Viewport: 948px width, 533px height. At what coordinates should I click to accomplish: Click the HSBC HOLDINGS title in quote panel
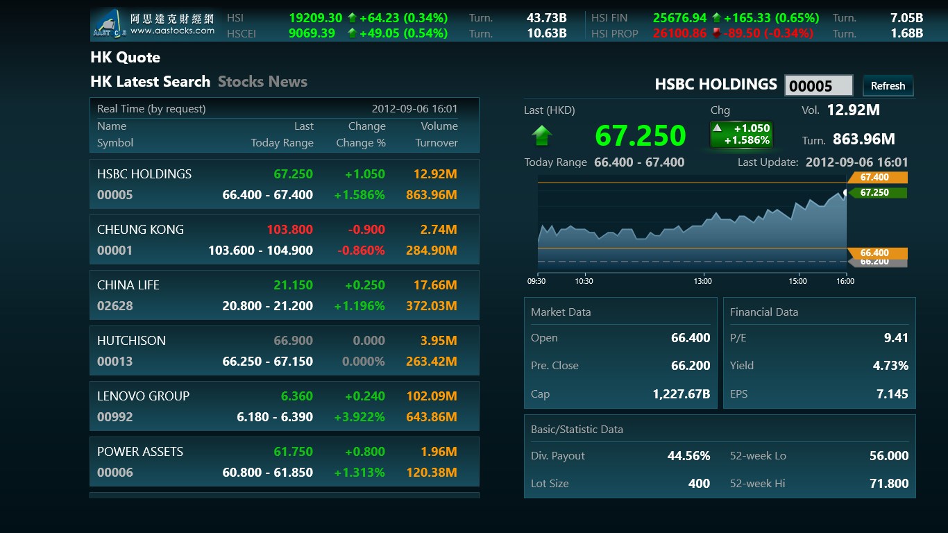click(x=716, y=85)
